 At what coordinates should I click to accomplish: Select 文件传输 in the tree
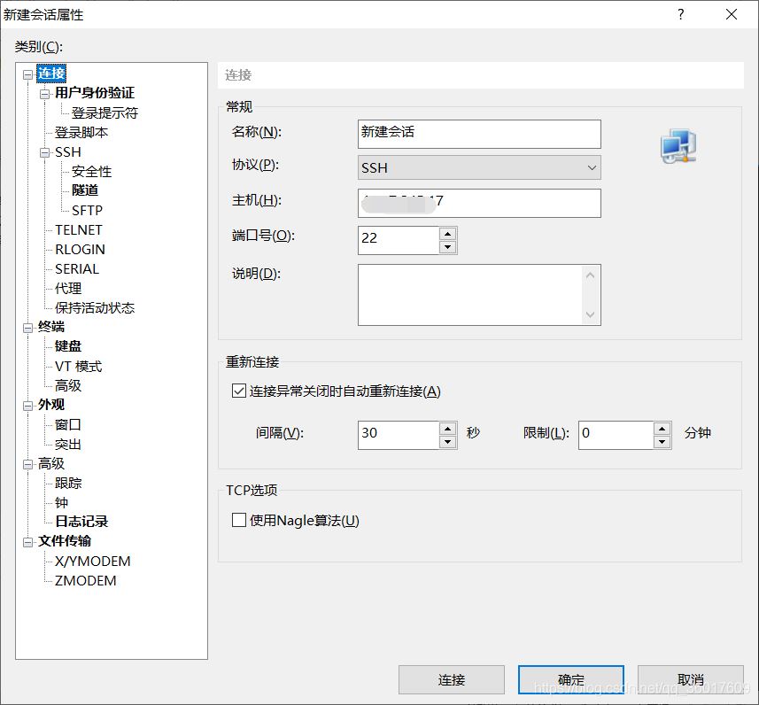tap(65, 541)
